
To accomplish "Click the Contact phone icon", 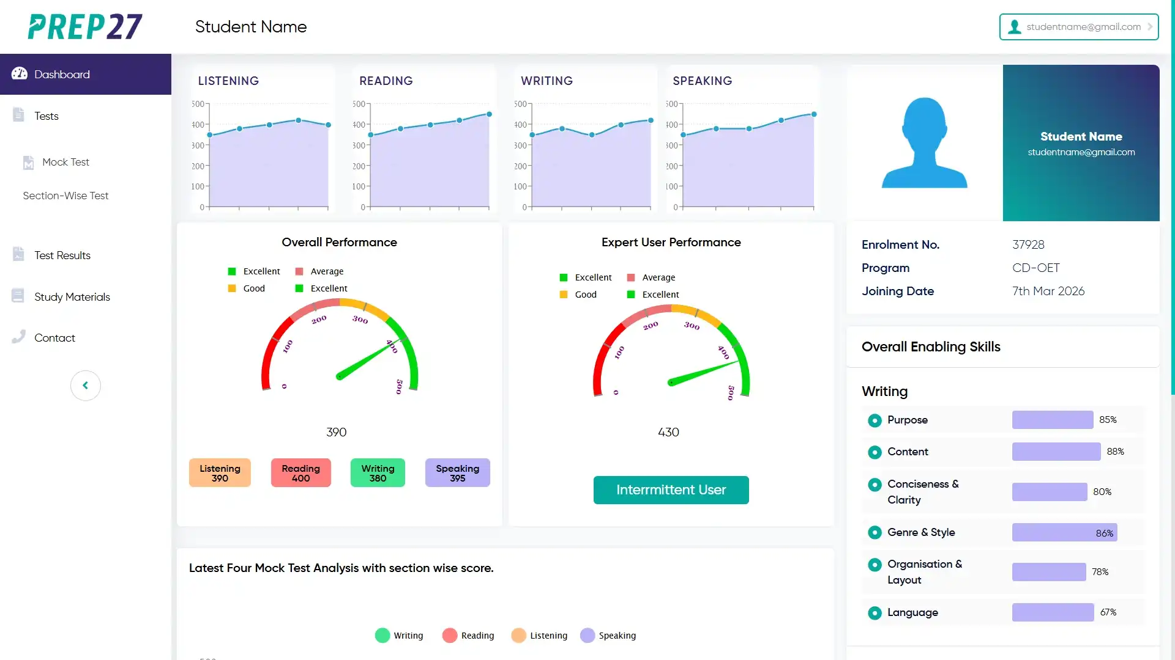I will coord(18,337).
